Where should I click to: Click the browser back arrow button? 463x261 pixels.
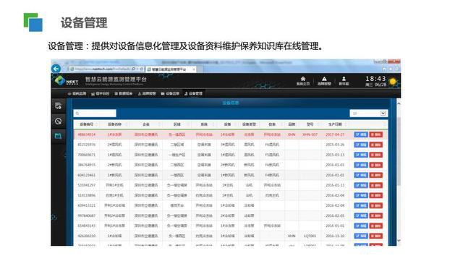(x=56, y=69)
